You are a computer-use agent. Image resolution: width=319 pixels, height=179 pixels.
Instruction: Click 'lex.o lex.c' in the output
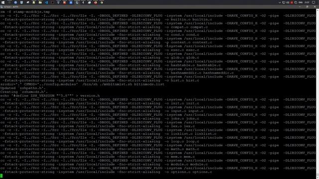[183, 126]
